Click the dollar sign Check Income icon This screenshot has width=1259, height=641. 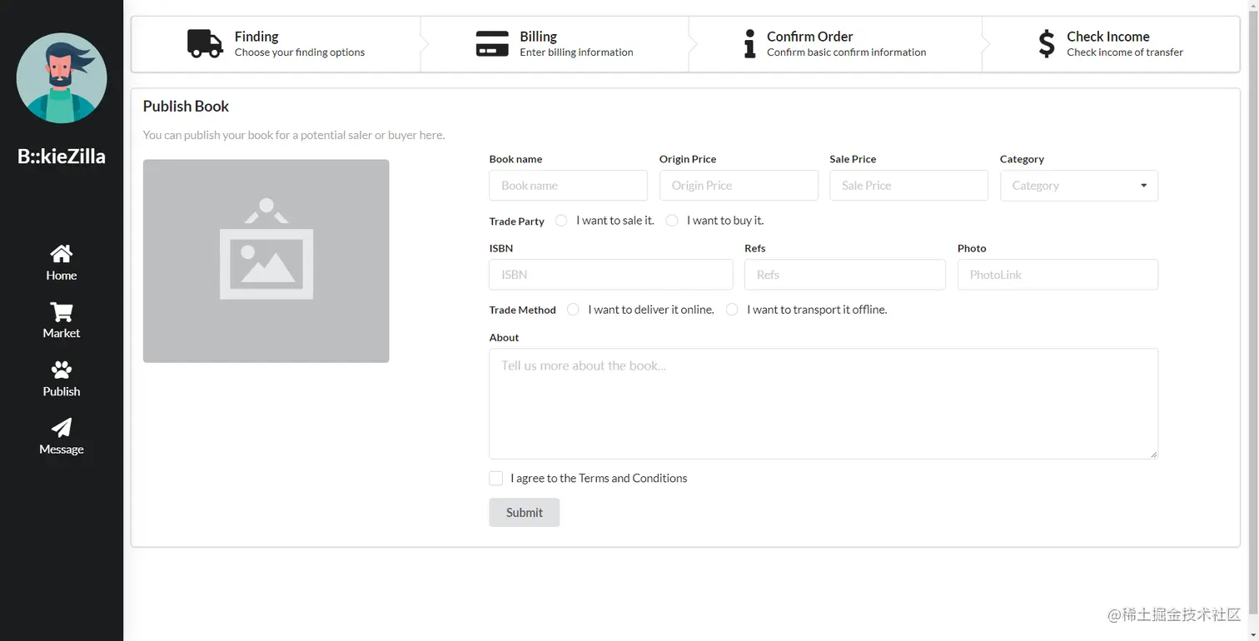pos(1047,43)
